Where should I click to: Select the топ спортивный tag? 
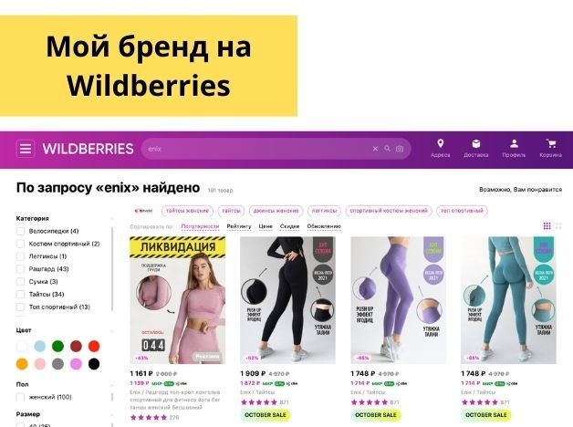pos(463,211)
